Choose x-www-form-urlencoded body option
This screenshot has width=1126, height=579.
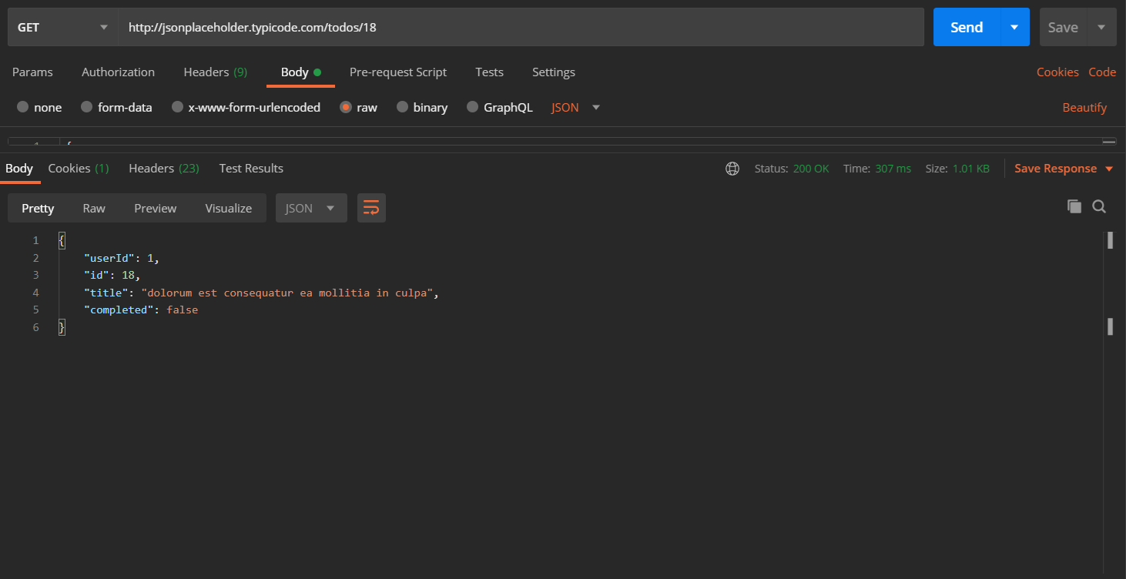[x=177, y=107]
